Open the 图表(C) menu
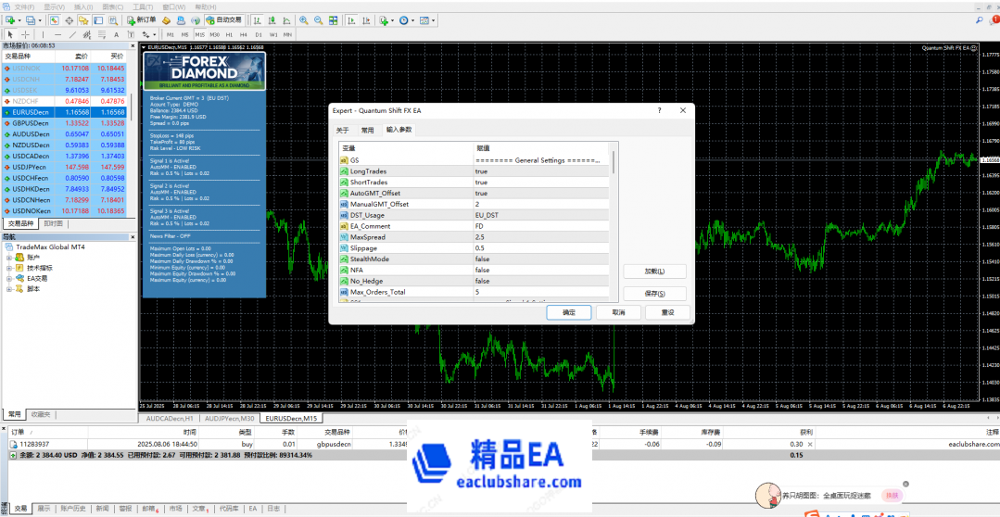Screen dimensions: 1000x517 tap(112, 6)
